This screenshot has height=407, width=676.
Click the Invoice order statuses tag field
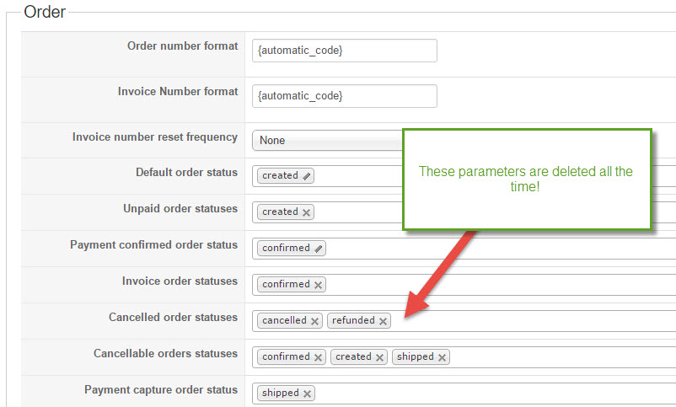click(464, 285)
